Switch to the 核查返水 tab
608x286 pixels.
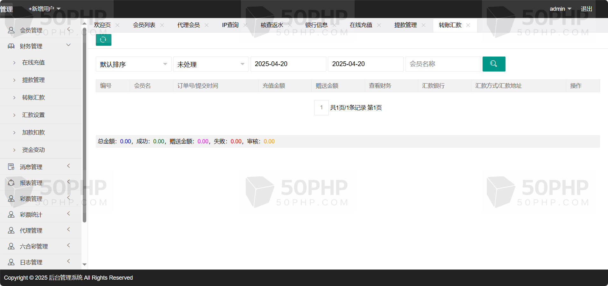point(272,25)
